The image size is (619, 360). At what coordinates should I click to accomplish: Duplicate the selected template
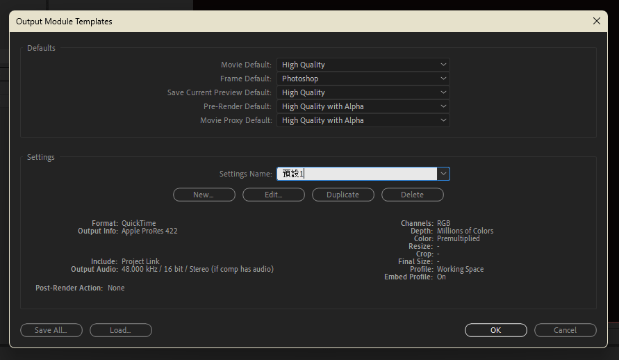pyautogui.click(x=342, y=195)
